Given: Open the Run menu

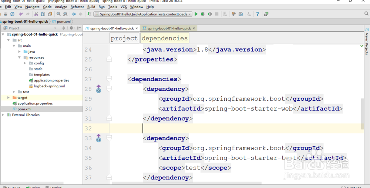Looking at the screenshot, I should click(101, 7).
